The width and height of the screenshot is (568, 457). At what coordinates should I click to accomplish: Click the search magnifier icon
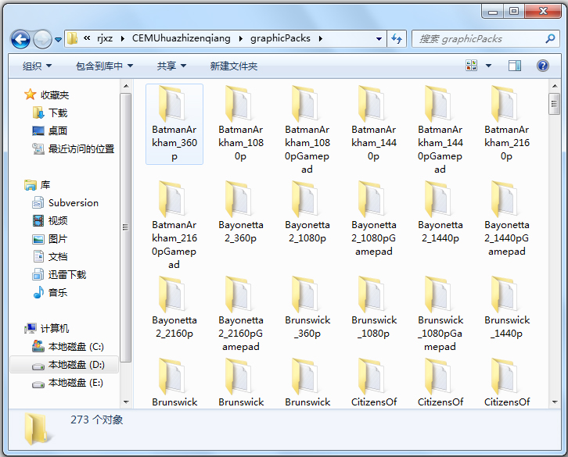tap(550, 38)
